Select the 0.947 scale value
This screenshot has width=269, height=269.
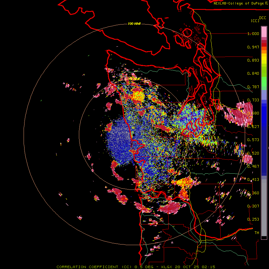[x=253, y=47]
